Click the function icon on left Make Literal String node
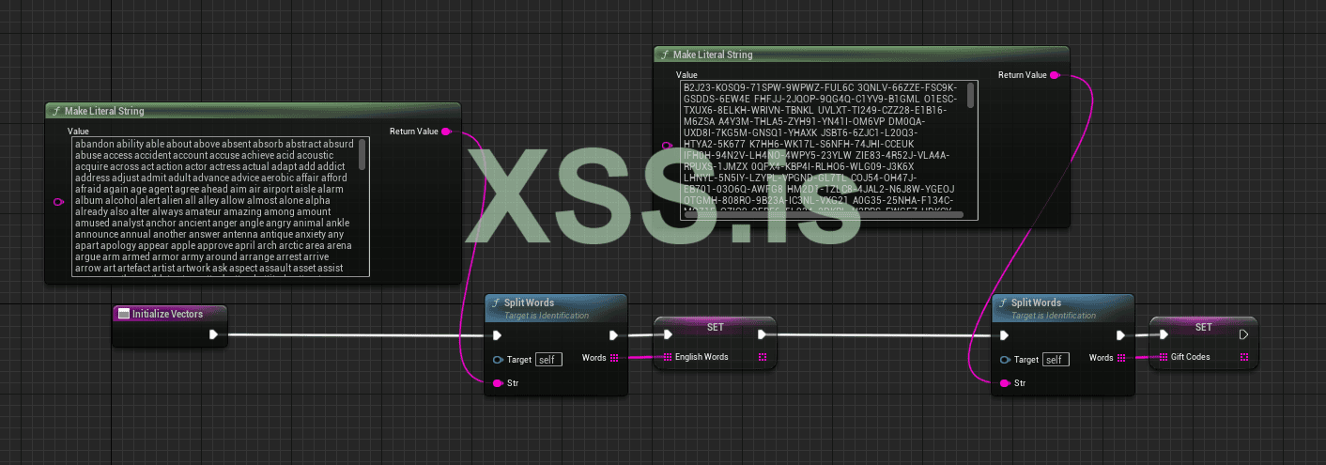1326x465 pixels. [57, 112]
